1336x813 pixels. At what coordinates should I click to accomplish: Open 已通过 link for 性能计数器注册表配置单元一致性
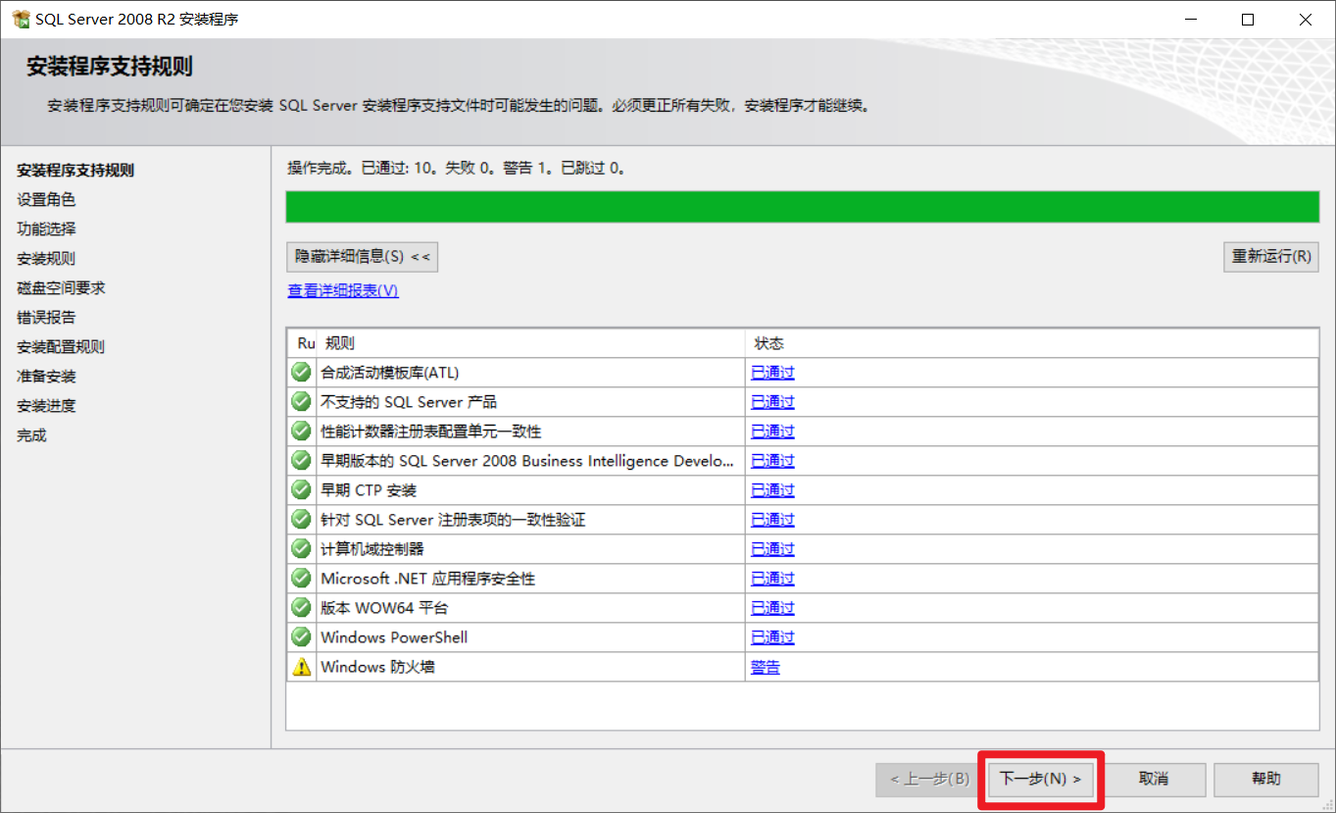click(x=772, y=432)
